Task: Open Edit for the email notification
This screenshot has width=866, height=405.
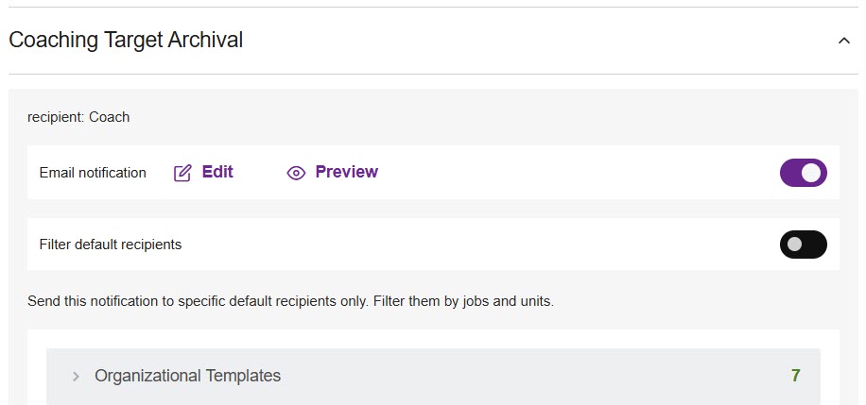Action: click(x=217, y=172)
